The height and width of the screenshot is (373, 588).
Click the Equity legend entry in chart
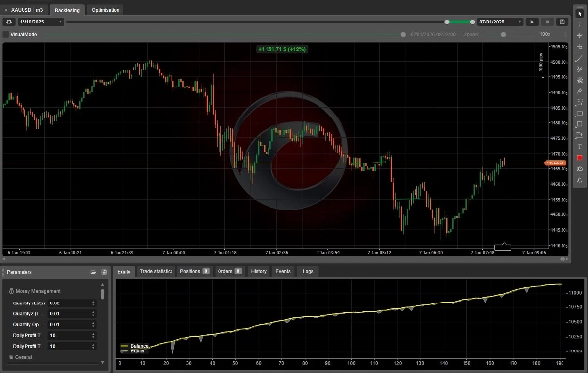click(x=132, y=351)
